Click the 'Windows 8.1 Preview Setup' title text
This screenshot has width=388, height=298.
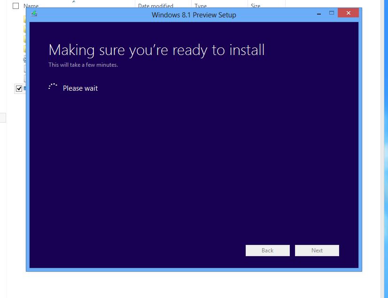(x=194, y=15)
